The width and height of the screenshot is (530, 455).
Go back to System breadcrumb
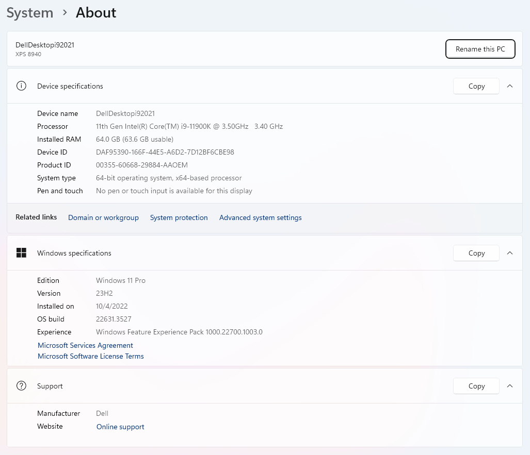click(x=30, y=13)
